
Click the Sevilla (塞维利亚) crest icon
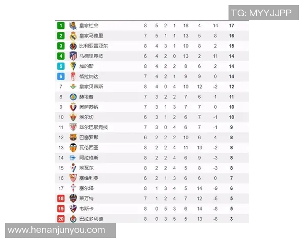[73, 178]
